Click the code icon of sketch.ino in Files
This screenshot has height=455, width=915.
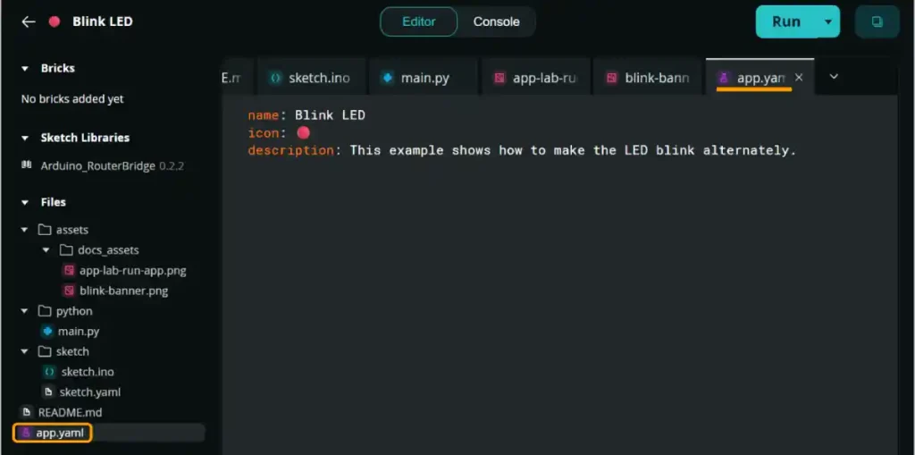(50, 372)
